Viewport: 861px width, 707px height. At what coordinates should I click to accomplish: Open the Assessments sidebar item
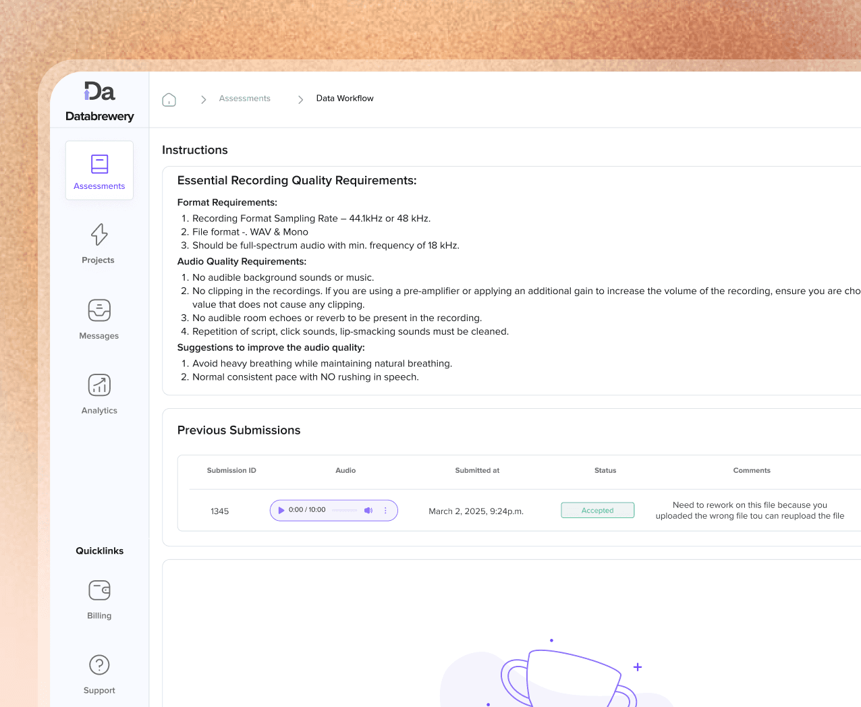tap(99, 171)
